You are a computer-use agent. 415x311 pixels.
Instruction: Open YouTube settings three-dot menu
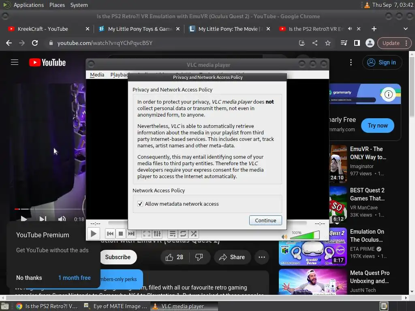click(351, 62)
